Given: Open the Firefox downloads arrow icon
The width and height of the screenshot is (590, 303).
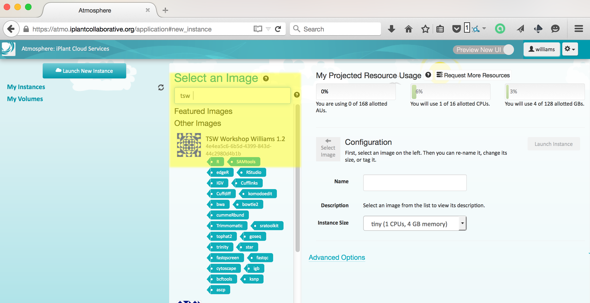Looking at the screenshot, I should click(x=391, y=29).
